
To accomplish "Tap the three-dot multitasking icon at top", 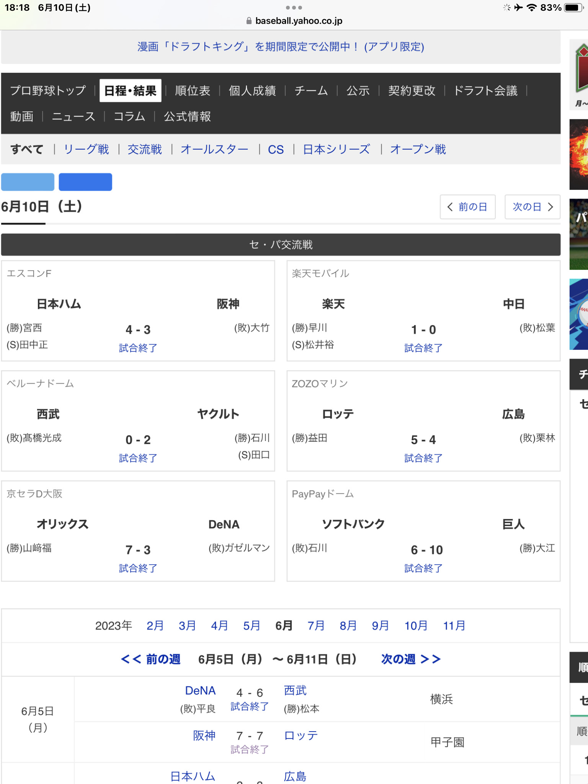I will (x=294, y=8).
